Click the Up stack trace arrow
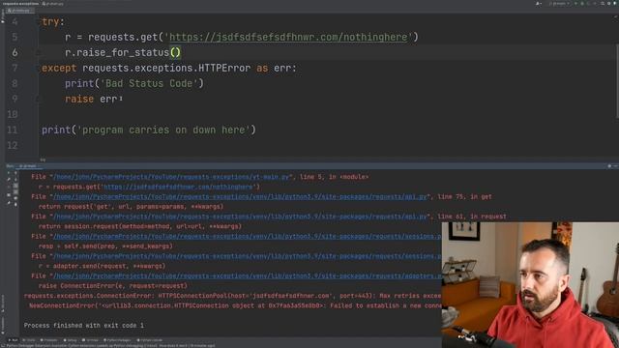This screenshot has width=619, height=348. point(15,173)
